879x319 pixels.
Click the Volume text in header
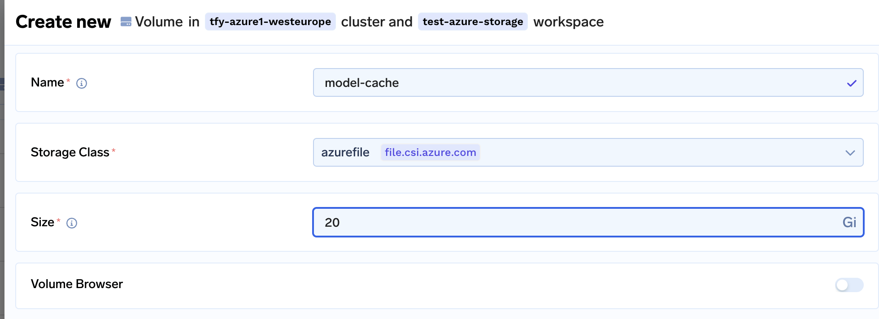click(x=159, y=22)
